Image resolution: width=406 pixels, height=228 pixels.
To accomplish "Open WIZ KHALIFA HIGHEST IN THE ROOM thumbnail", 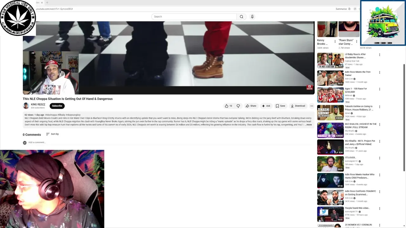I will click(330, 130).
